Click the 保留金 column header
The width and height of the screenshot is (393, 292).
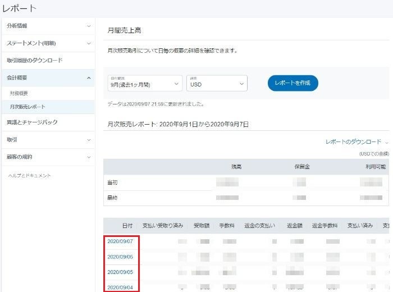coord(302,167)
